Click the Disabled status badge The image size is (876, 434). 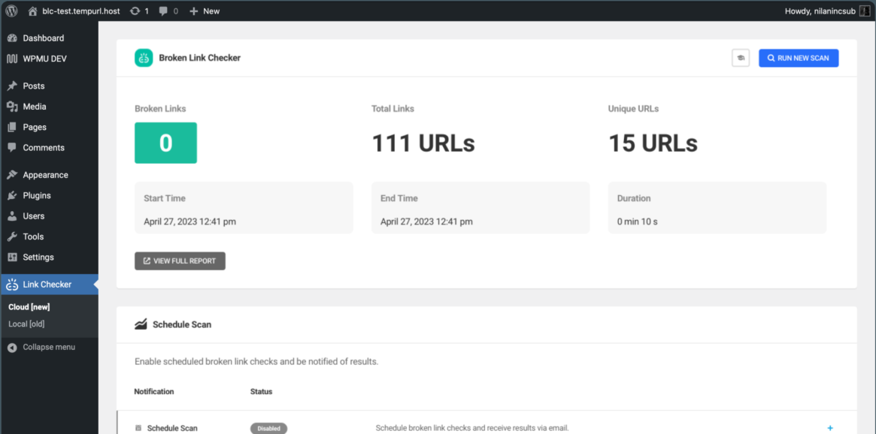click(x=268, y=429)
